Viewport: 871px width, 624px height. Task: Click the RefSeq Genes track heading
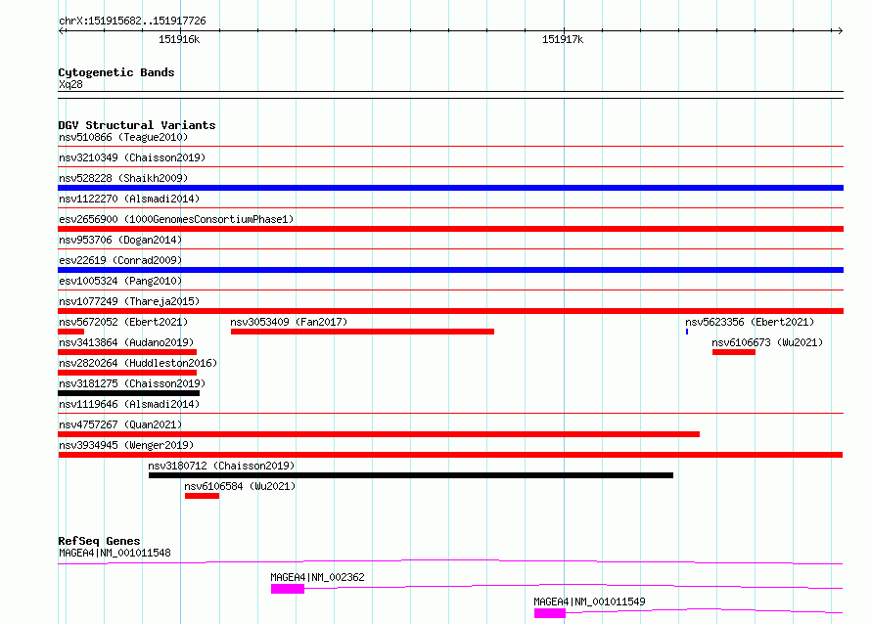pyautogui.click(x=99, y=541)
